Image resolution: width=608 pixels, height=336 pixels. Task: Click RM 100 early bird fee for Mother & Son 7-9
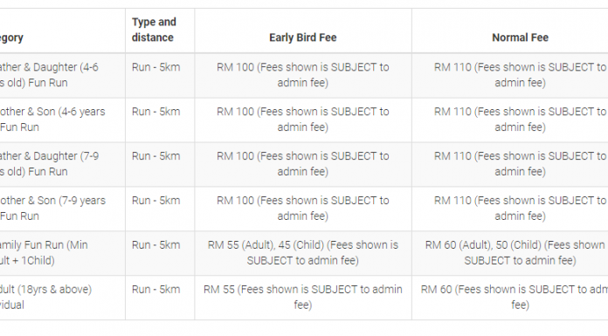pyautogui.click(x=303, y=208)
